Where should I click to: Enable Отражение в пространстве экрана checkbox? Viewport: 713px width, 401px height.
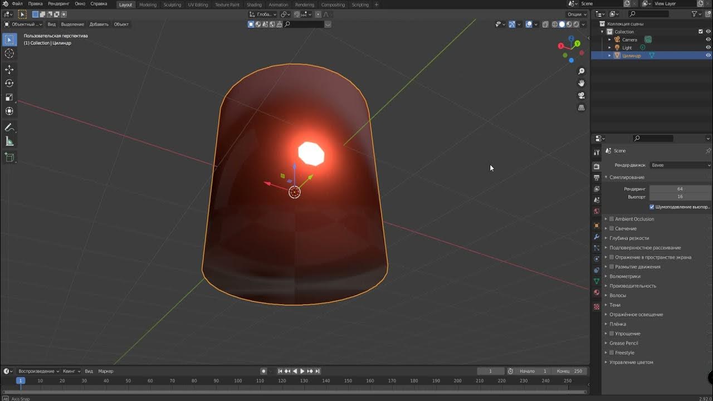click(612, 257)
